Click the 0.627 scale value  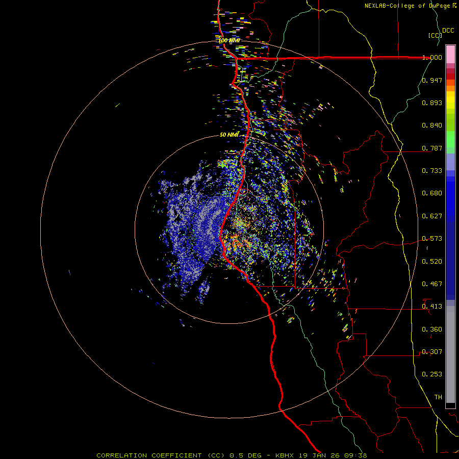click(432, 216)
